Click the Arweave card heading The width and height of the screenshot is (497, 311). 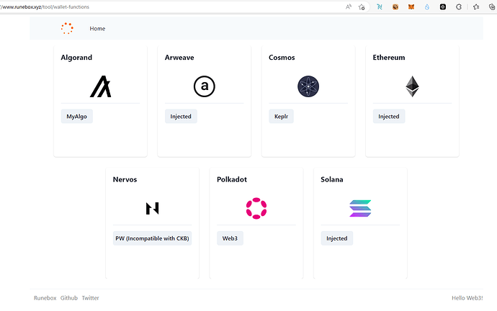(x=179, y=58)
